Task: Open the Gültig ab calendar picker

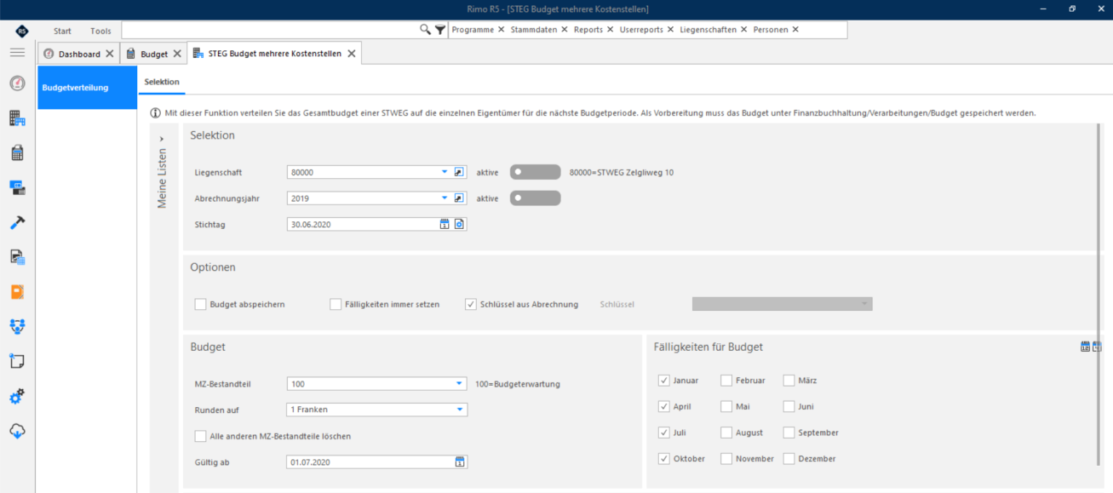Action: click(460, 461)
